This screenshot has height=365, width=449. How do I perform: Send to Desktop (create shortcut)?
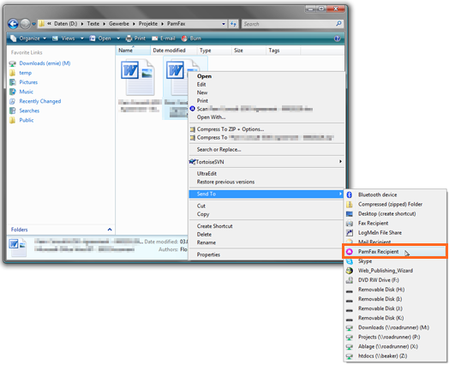395,213
